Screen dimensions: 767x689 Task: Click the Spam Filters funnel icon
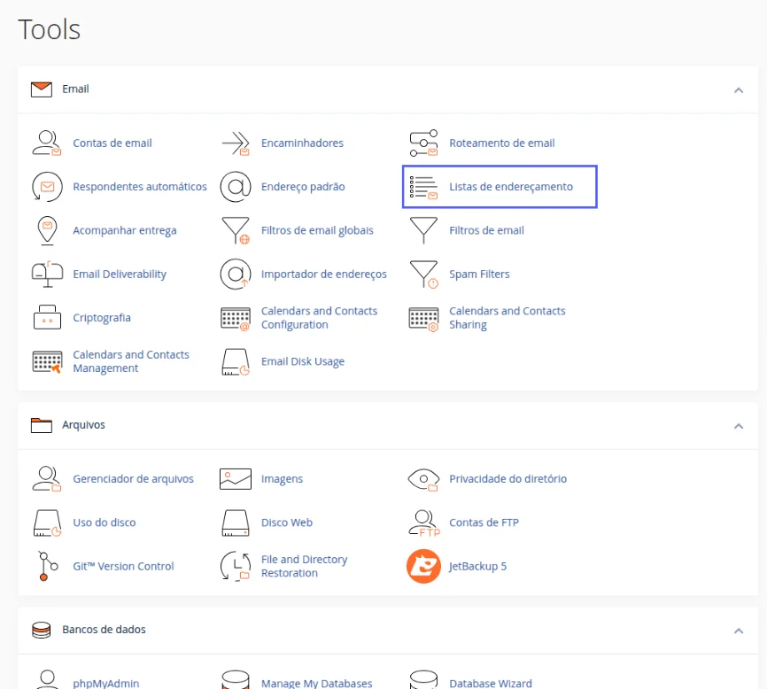(x=423, y=275)
